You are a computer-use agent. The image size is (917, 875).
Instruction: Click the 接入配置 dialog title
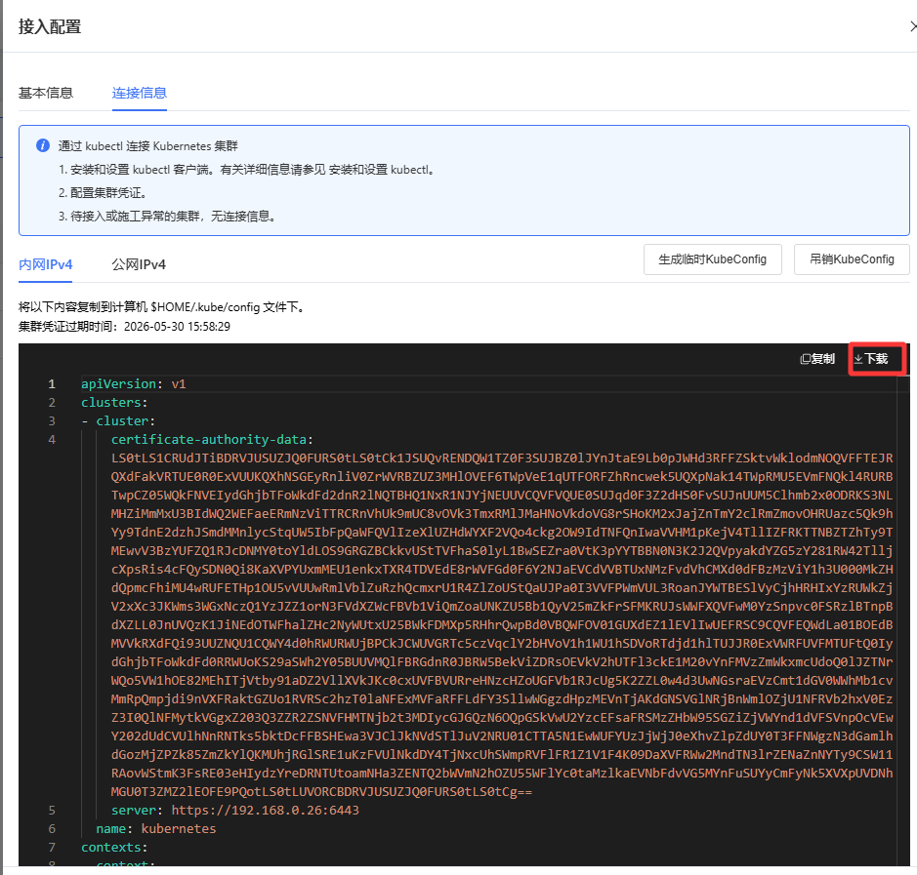coord(50,27)
